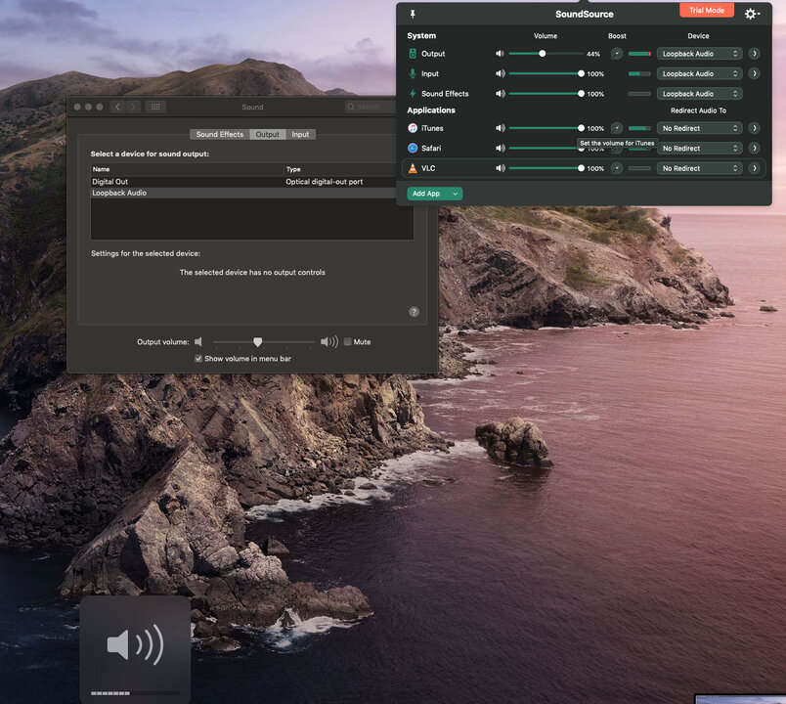Switch to the Sound Effects tab
The image size is (786, 704).
point(220,134)
